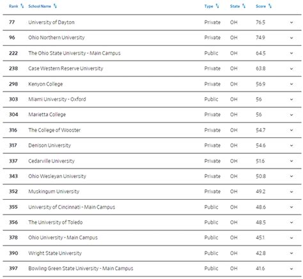This screenshot has height=279, width=303.
Task: Click score value 48.5
Action: pos(261,222)
